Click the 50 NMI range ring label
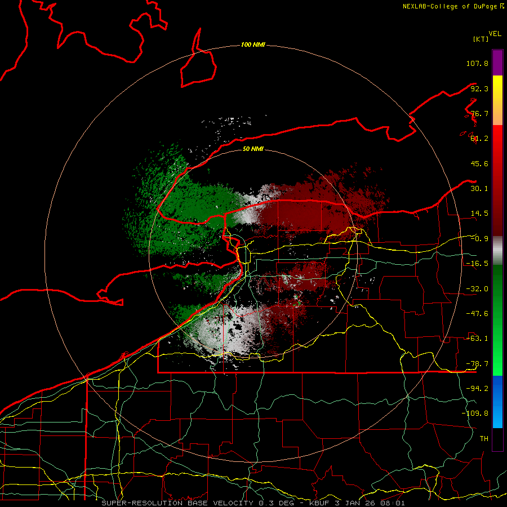The image size is (507, 507). pos(253,149)
